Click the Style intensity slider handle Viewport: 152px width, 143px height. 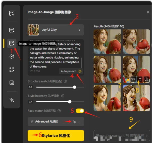[70, 102]
